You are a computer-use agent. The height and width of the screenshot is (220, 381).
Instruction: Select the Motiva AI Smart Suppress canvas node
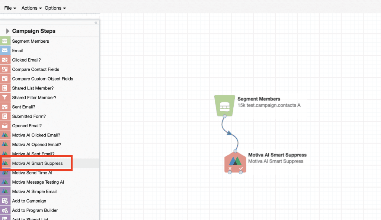pyautogui.click(x=235, y=162)
